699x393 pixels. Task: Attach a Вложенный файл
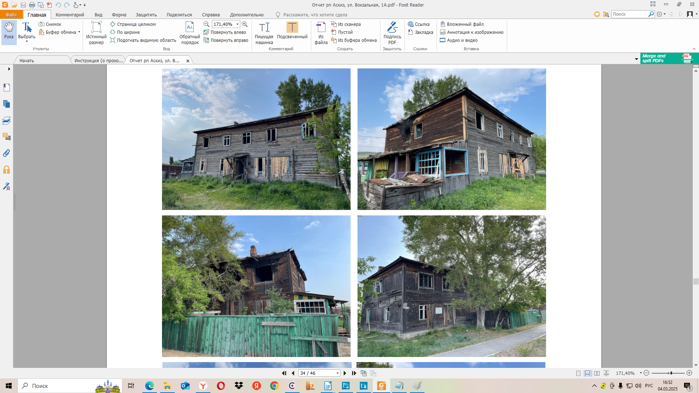point(462,24)
